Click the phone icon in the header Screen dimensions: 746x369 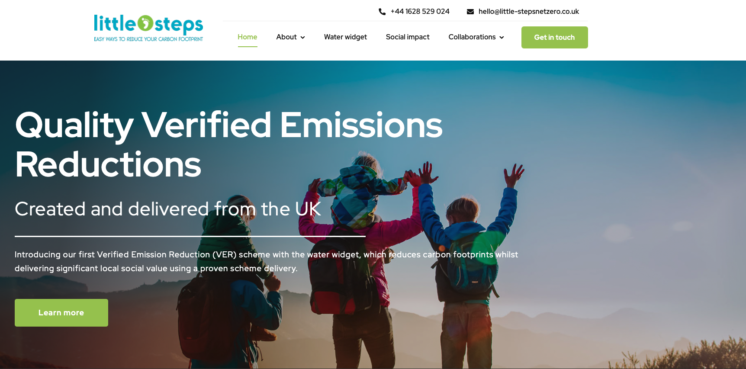(382, 12)
